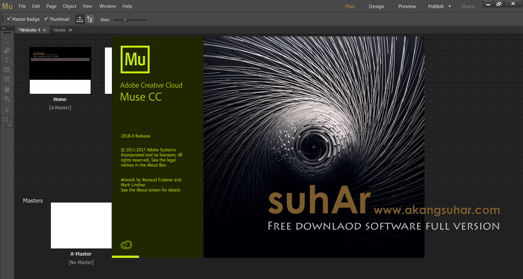The image size is (523, 279).
Task: Open the Help menu
Action: pos(127,6)
